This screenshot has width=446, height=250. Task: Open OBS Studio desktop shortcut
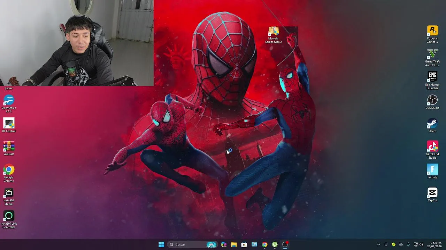click(x=432, y=102)
